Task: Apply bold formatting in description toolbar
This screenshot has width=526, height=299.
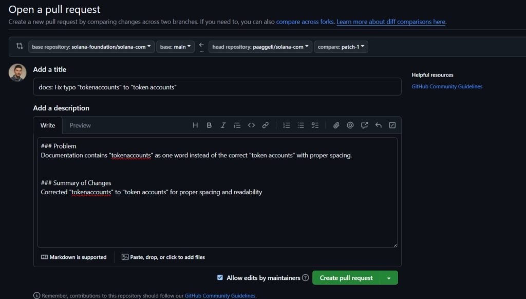Action: point(209,125)
